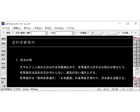The image size is (140, 112).
Task: Tick checkbox before the <--- button
Action: 104,33
